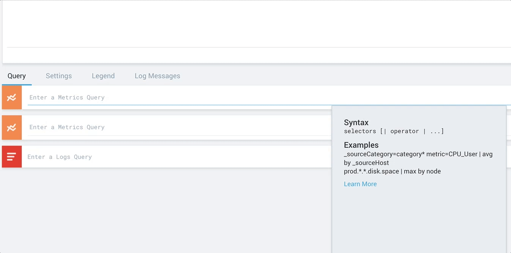Click the first orange metrics query icon
This screenshot has width=511, height=253.
click(12, 98)
